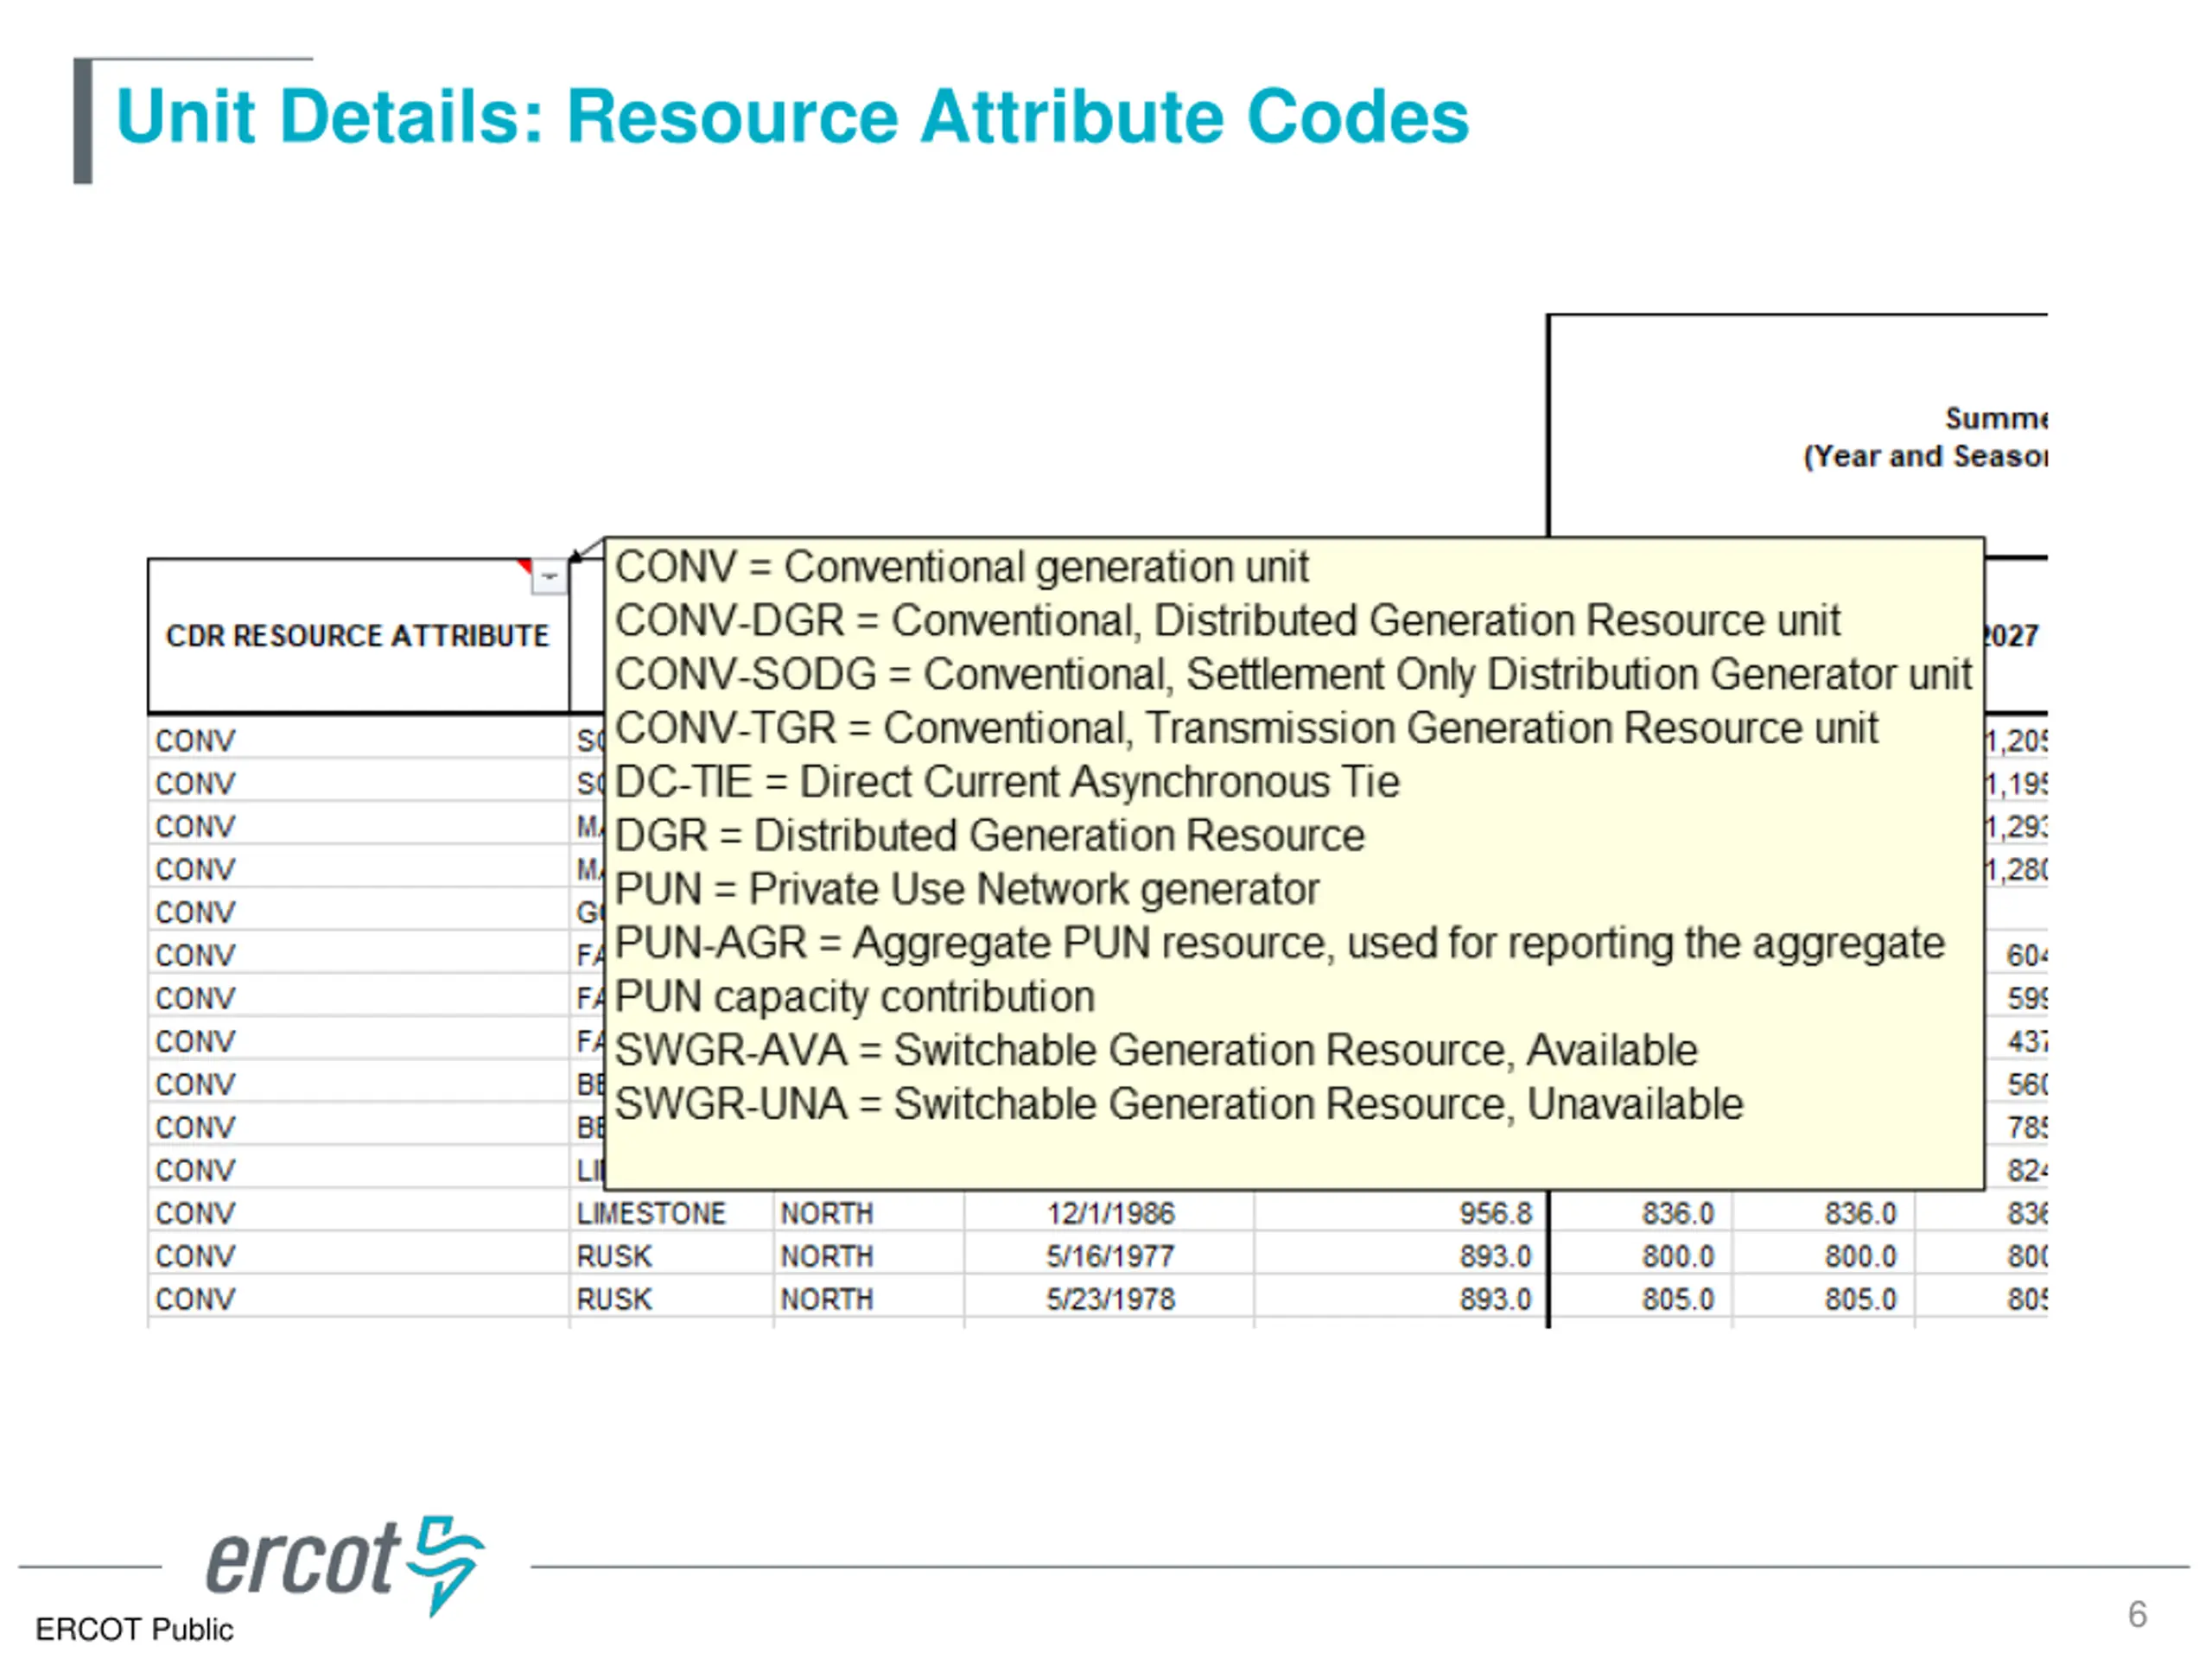The image size is (2212, 1659).
Task: Select the LIMESTONE cell
Action: tap(671, 1213)
